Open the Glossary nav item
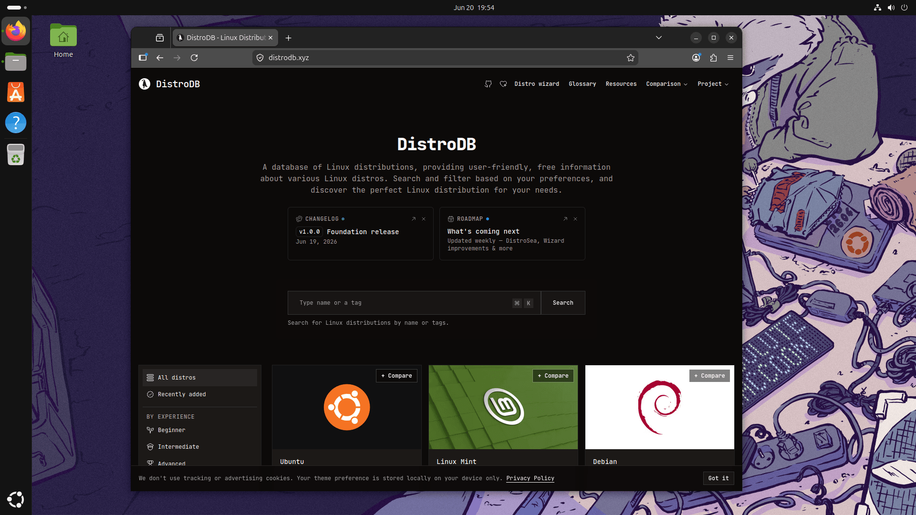This screenshot has width=916, height=515. [582, 84]
